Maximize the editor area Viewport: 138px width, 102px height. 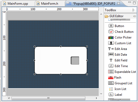pyautogui.click(x=134, y=3)
